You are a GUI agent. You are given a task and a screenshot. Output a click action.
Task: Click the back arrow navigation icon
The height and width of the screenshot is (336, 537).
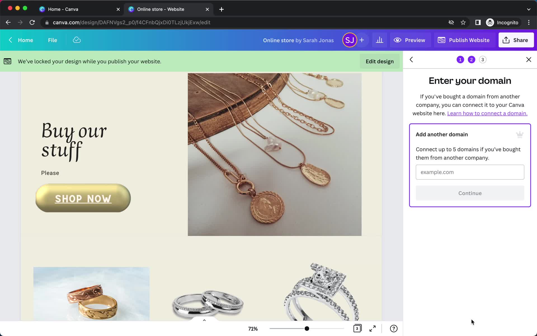411,60
